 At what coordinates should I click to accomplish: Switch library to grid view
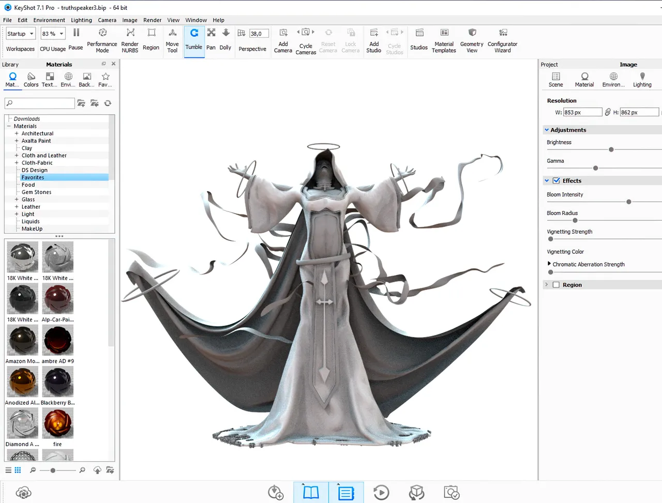tap(18, 470)
